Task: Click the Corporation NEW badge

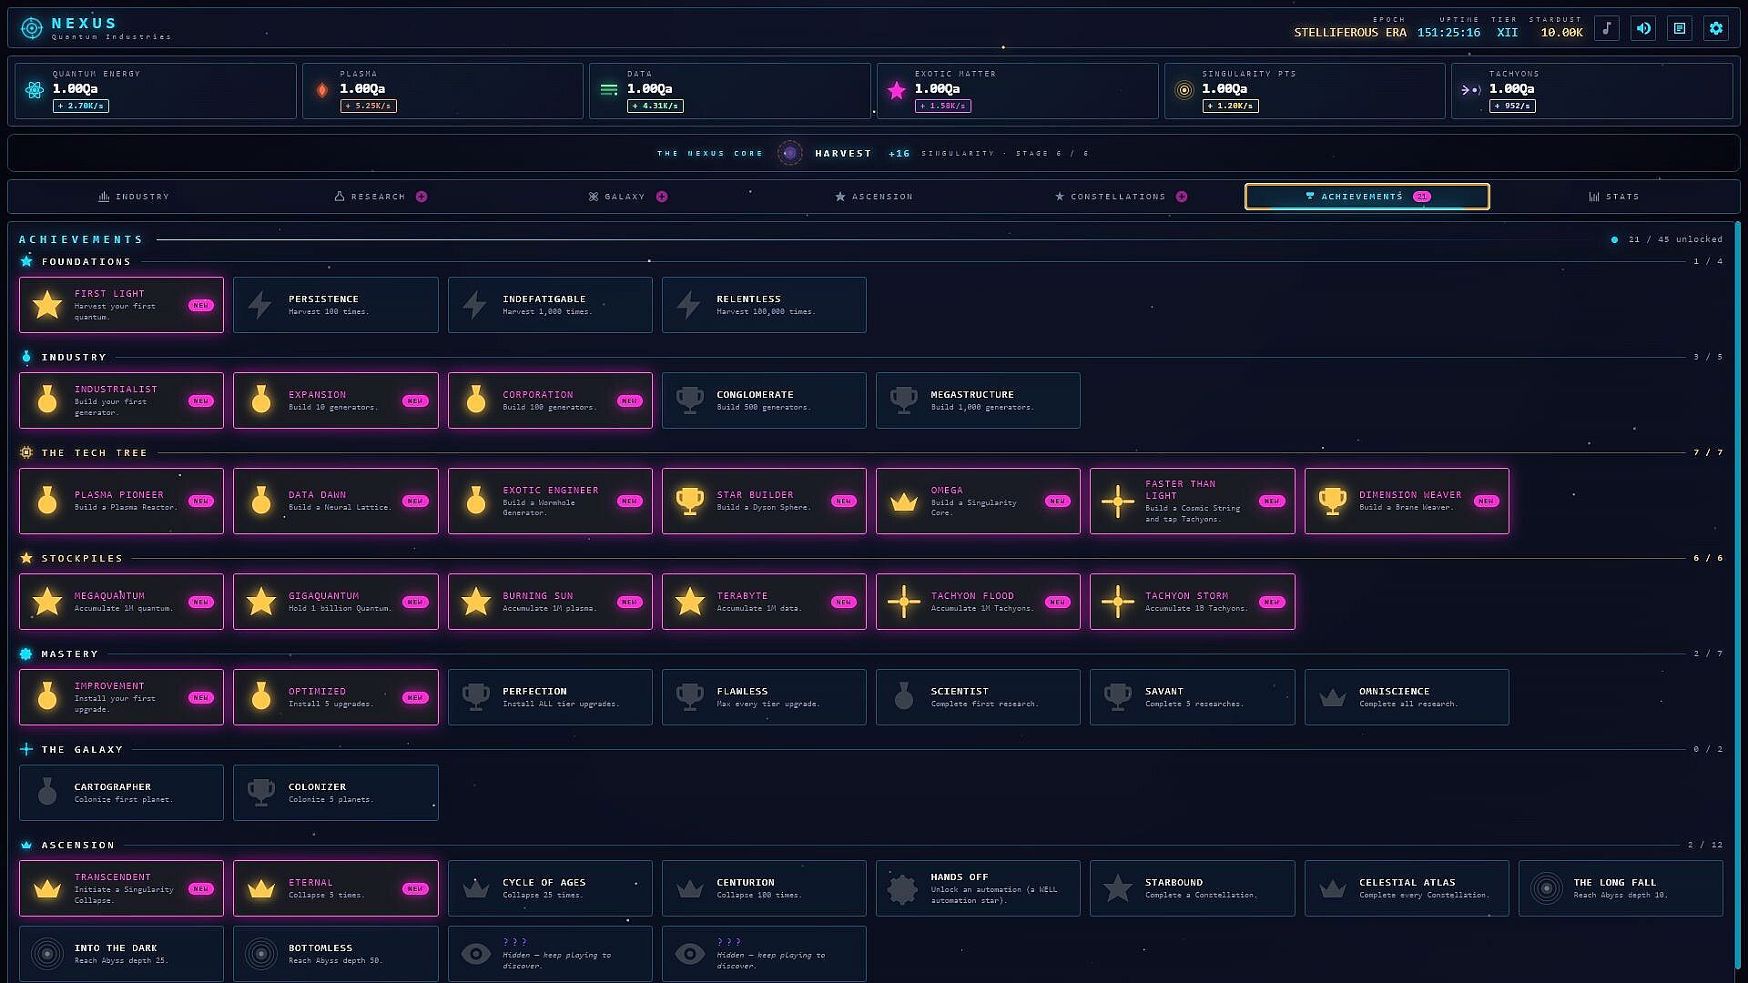Action: click(x=629, y=400)
